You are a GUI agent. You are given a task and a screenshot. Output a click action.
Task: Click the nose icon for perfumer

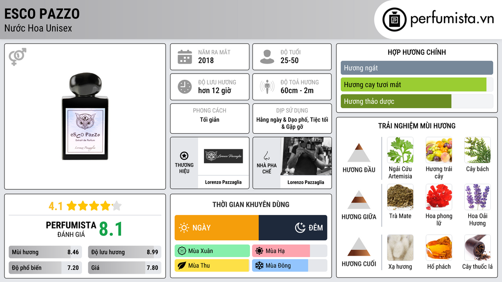[266, 156]
